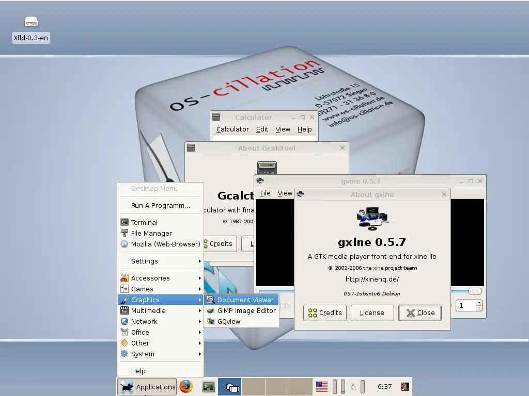Click the logout icon on the panel
Screen dimensions: 529x396
(405, 387)
